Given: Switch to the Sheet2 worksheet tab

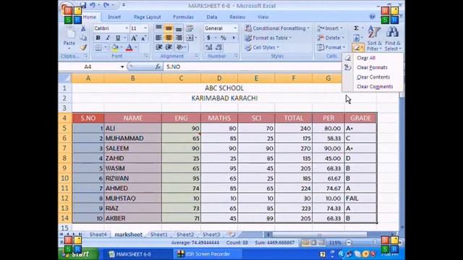Looking at the screenshot, I should click(x=185, y=235).
